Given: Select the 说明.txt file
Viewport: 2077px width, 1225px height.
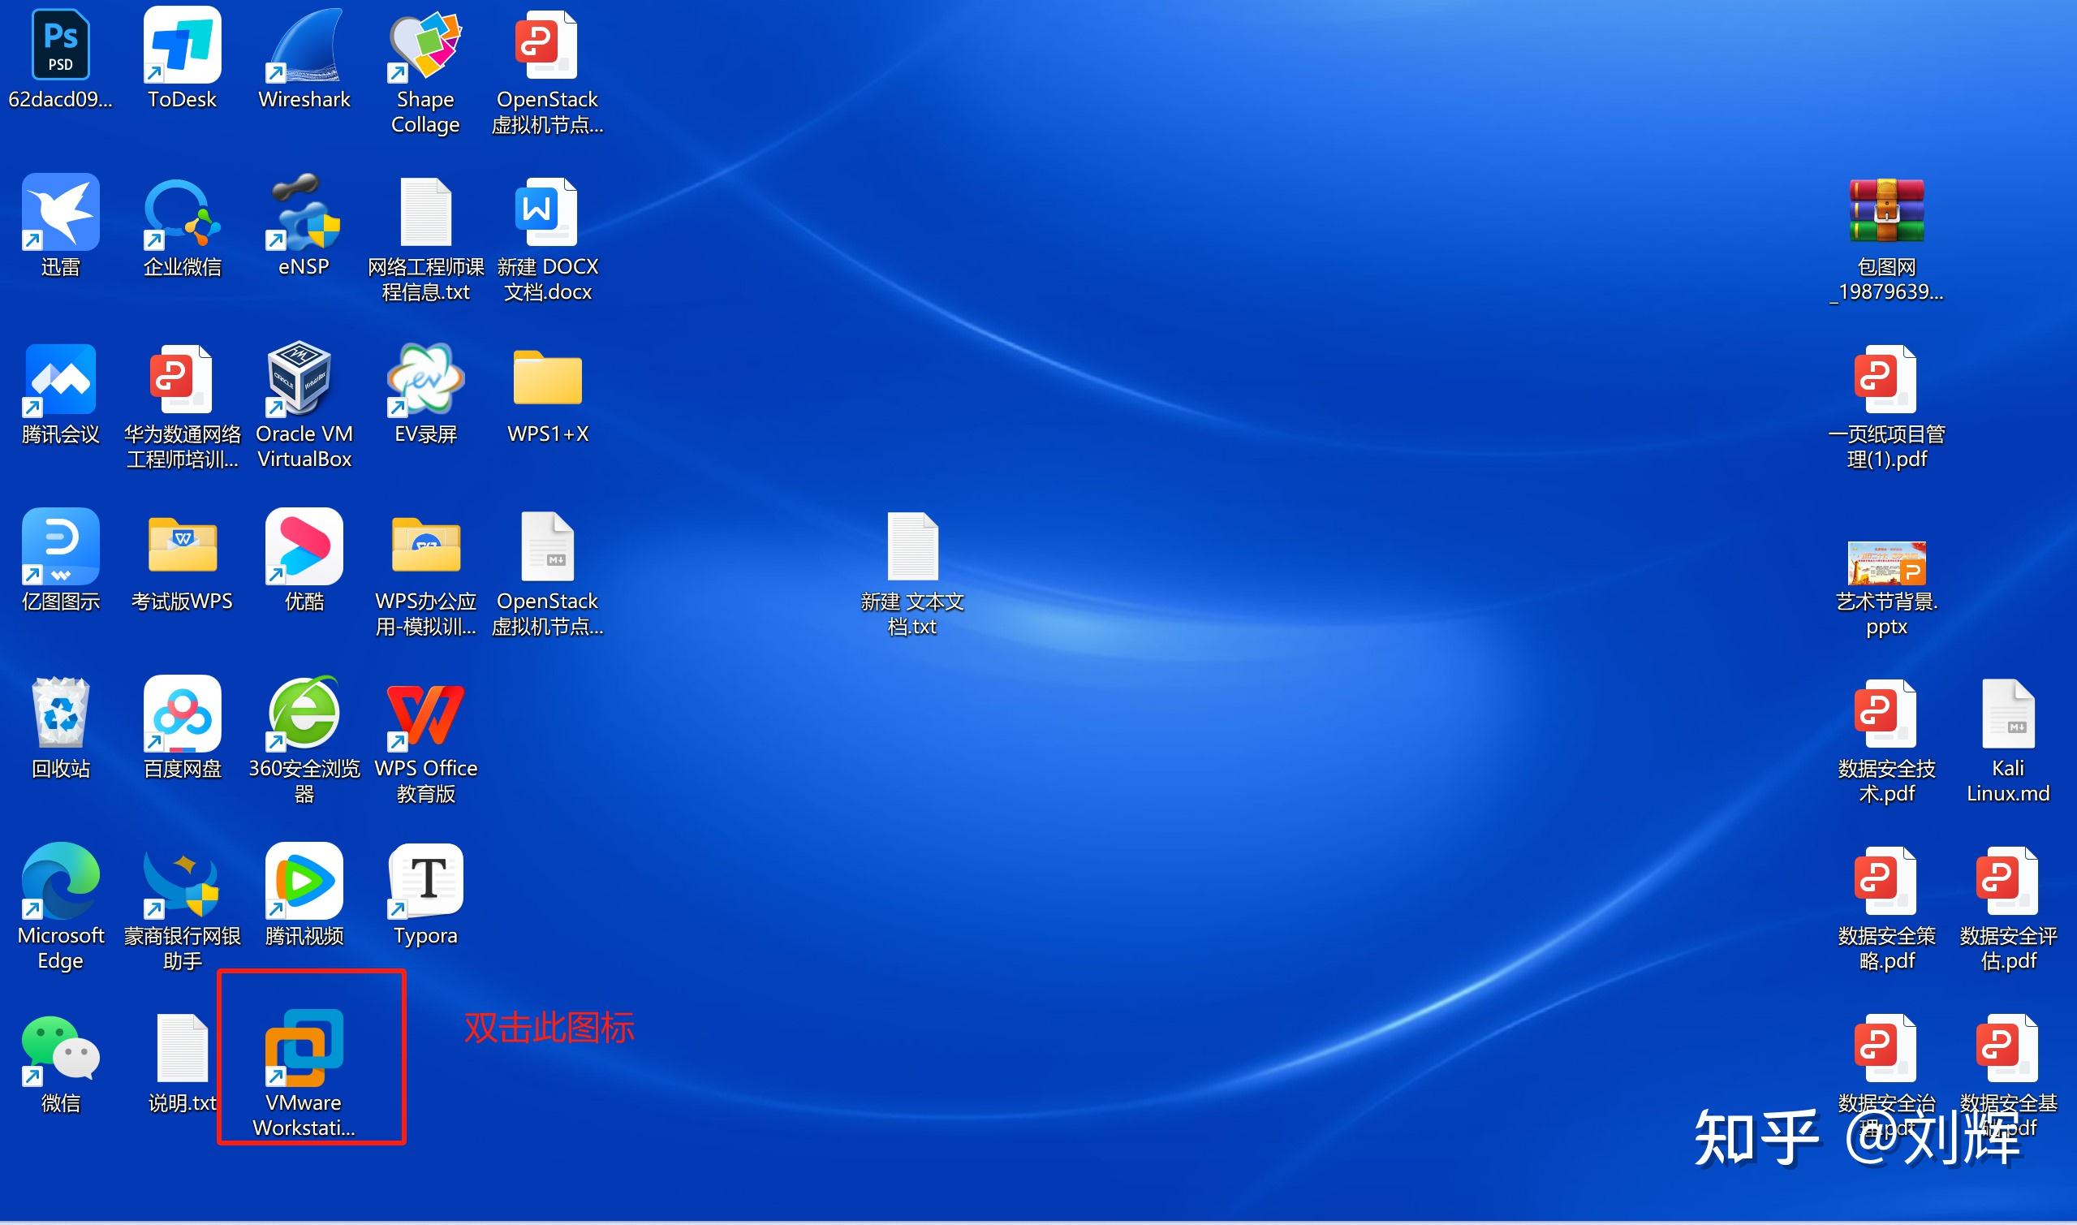Looking at the screenshot, I should point(182,1048).
